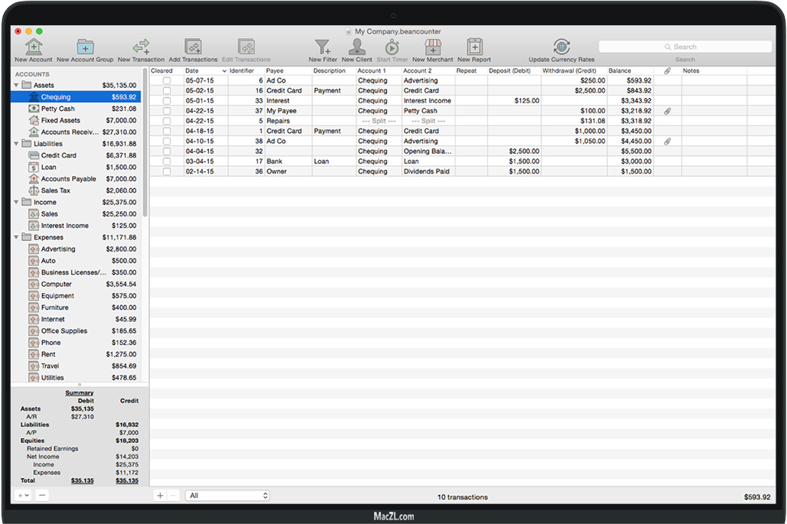The image size is (787, 524).
Task: Click the New Account Group icon
Action: [85, 47]
